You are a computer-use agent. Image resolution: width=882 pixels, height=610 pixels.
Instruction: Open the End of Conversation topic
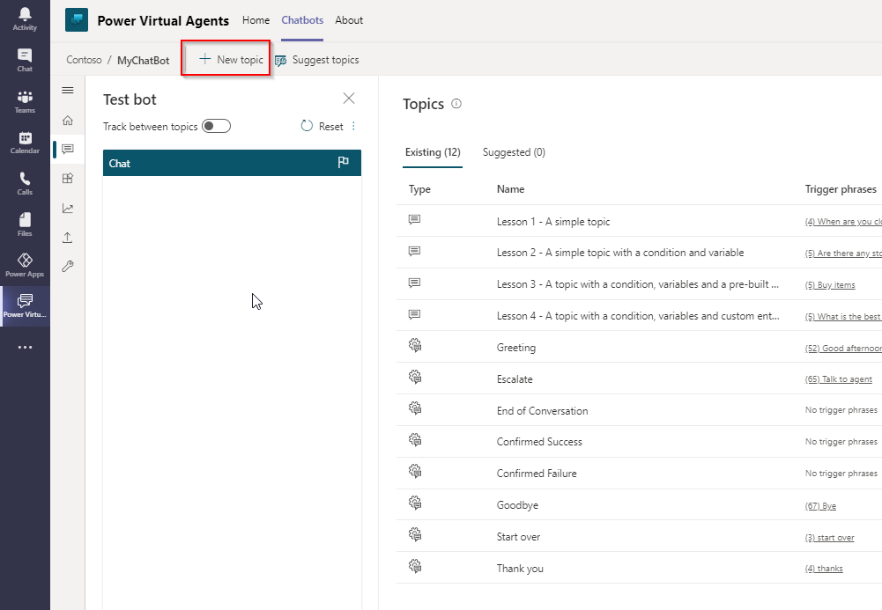pyautogui.click(x=542, y=410)
